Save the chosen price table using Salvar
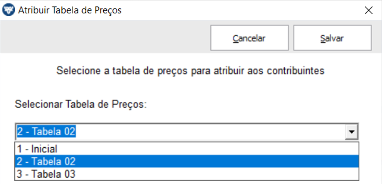 pyautogui.click(x=332, y=38)
